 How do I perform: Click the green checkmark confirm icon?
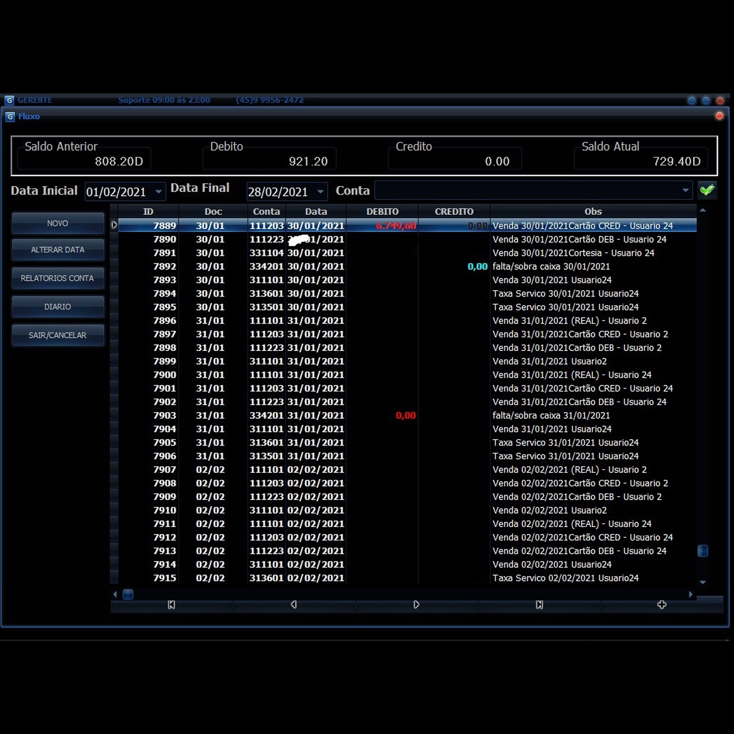[x=707, y=190]
